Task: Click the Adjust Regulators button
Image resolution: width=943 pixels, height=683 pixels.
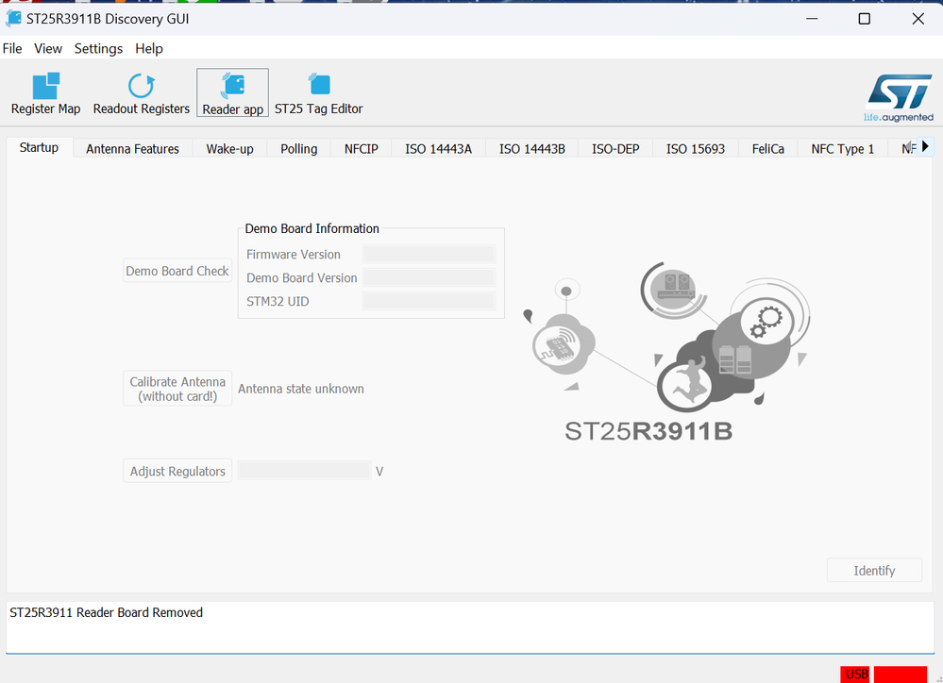Action: (177, 472)
